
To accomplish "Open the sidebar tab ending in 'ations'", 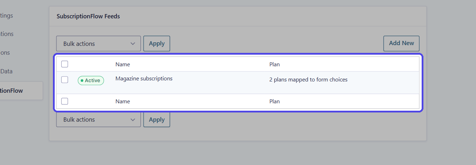I will click(x=7, y=34).
